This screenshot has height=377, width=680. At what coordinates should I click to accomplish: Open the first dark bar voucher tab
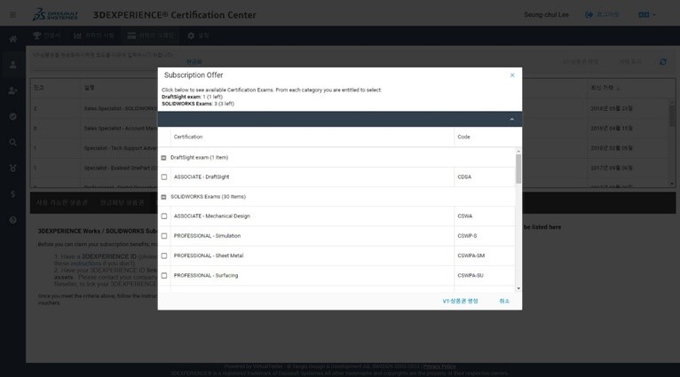(x=61, y=203)
